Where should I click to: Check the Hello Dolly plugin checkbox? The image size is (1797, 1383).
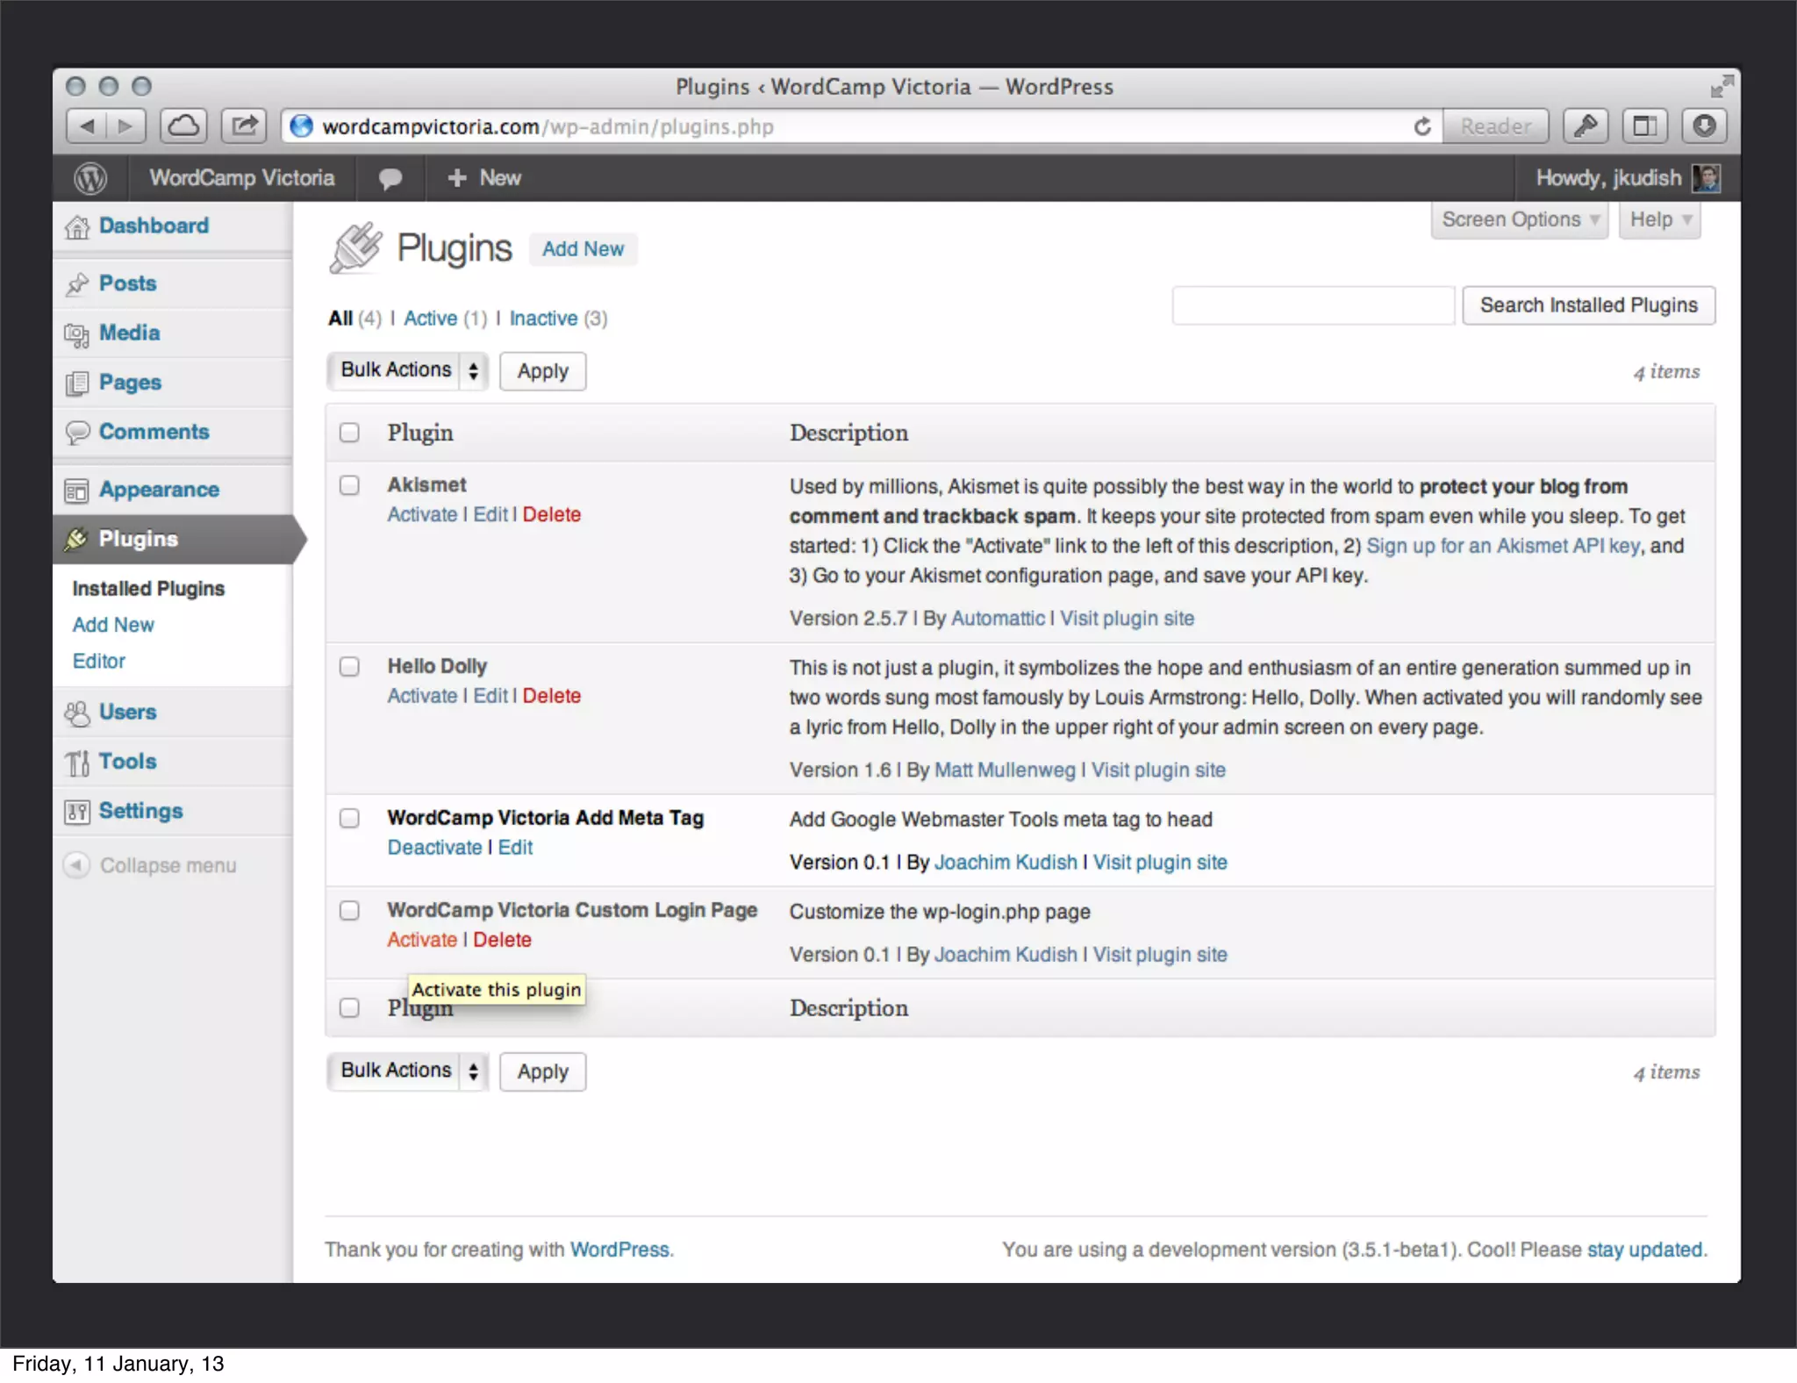349,667
